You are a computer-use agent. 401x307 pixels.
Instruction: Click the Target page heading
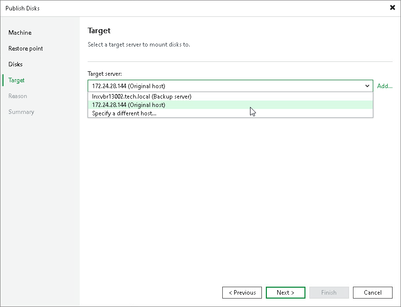point(99,31)
